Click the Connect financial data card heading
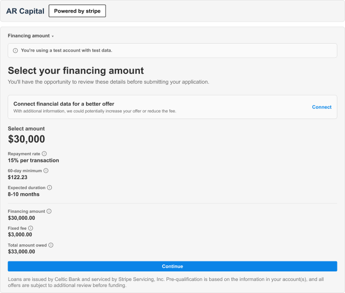The width and height of the screenshot is (345, 293). pos(64,104)
